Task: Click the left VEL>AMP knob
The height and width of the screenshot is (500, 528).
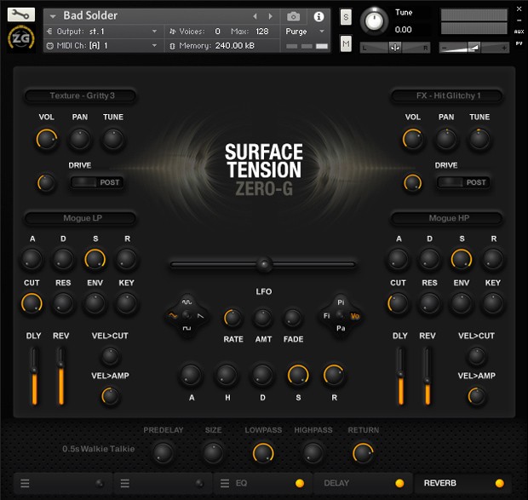Action: 110,396
